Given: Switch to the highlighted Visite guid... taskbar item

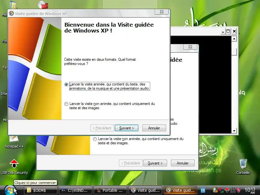Looking at the screenshot, I should 180,190.
